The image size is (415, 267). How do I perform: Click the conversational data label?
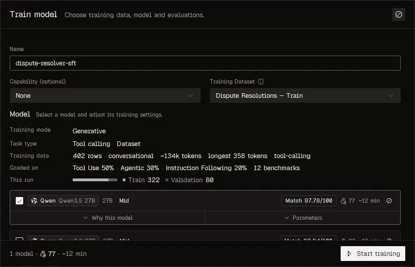(x=131, y=156)
